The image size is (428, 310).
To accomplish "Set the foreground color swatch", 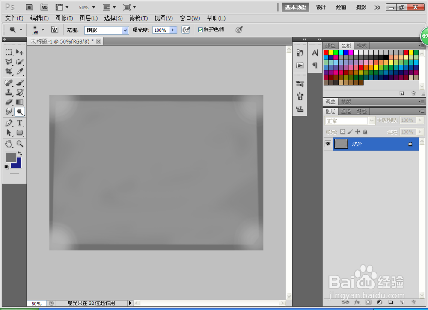I will [11, 157].
